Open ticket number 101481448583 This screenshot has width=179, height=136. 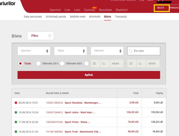54,132
